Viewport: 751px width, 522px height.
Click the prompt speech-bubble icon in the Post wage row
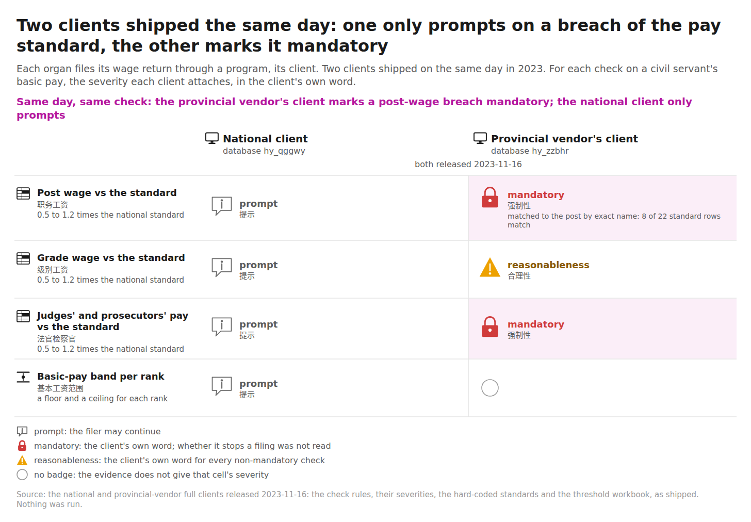click(x=222, y=206)
